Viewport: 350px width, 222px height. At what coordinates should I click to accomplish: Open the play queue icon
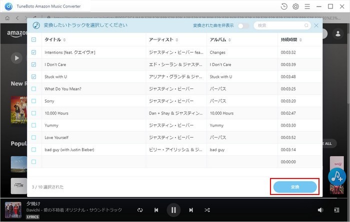point(336,210)
